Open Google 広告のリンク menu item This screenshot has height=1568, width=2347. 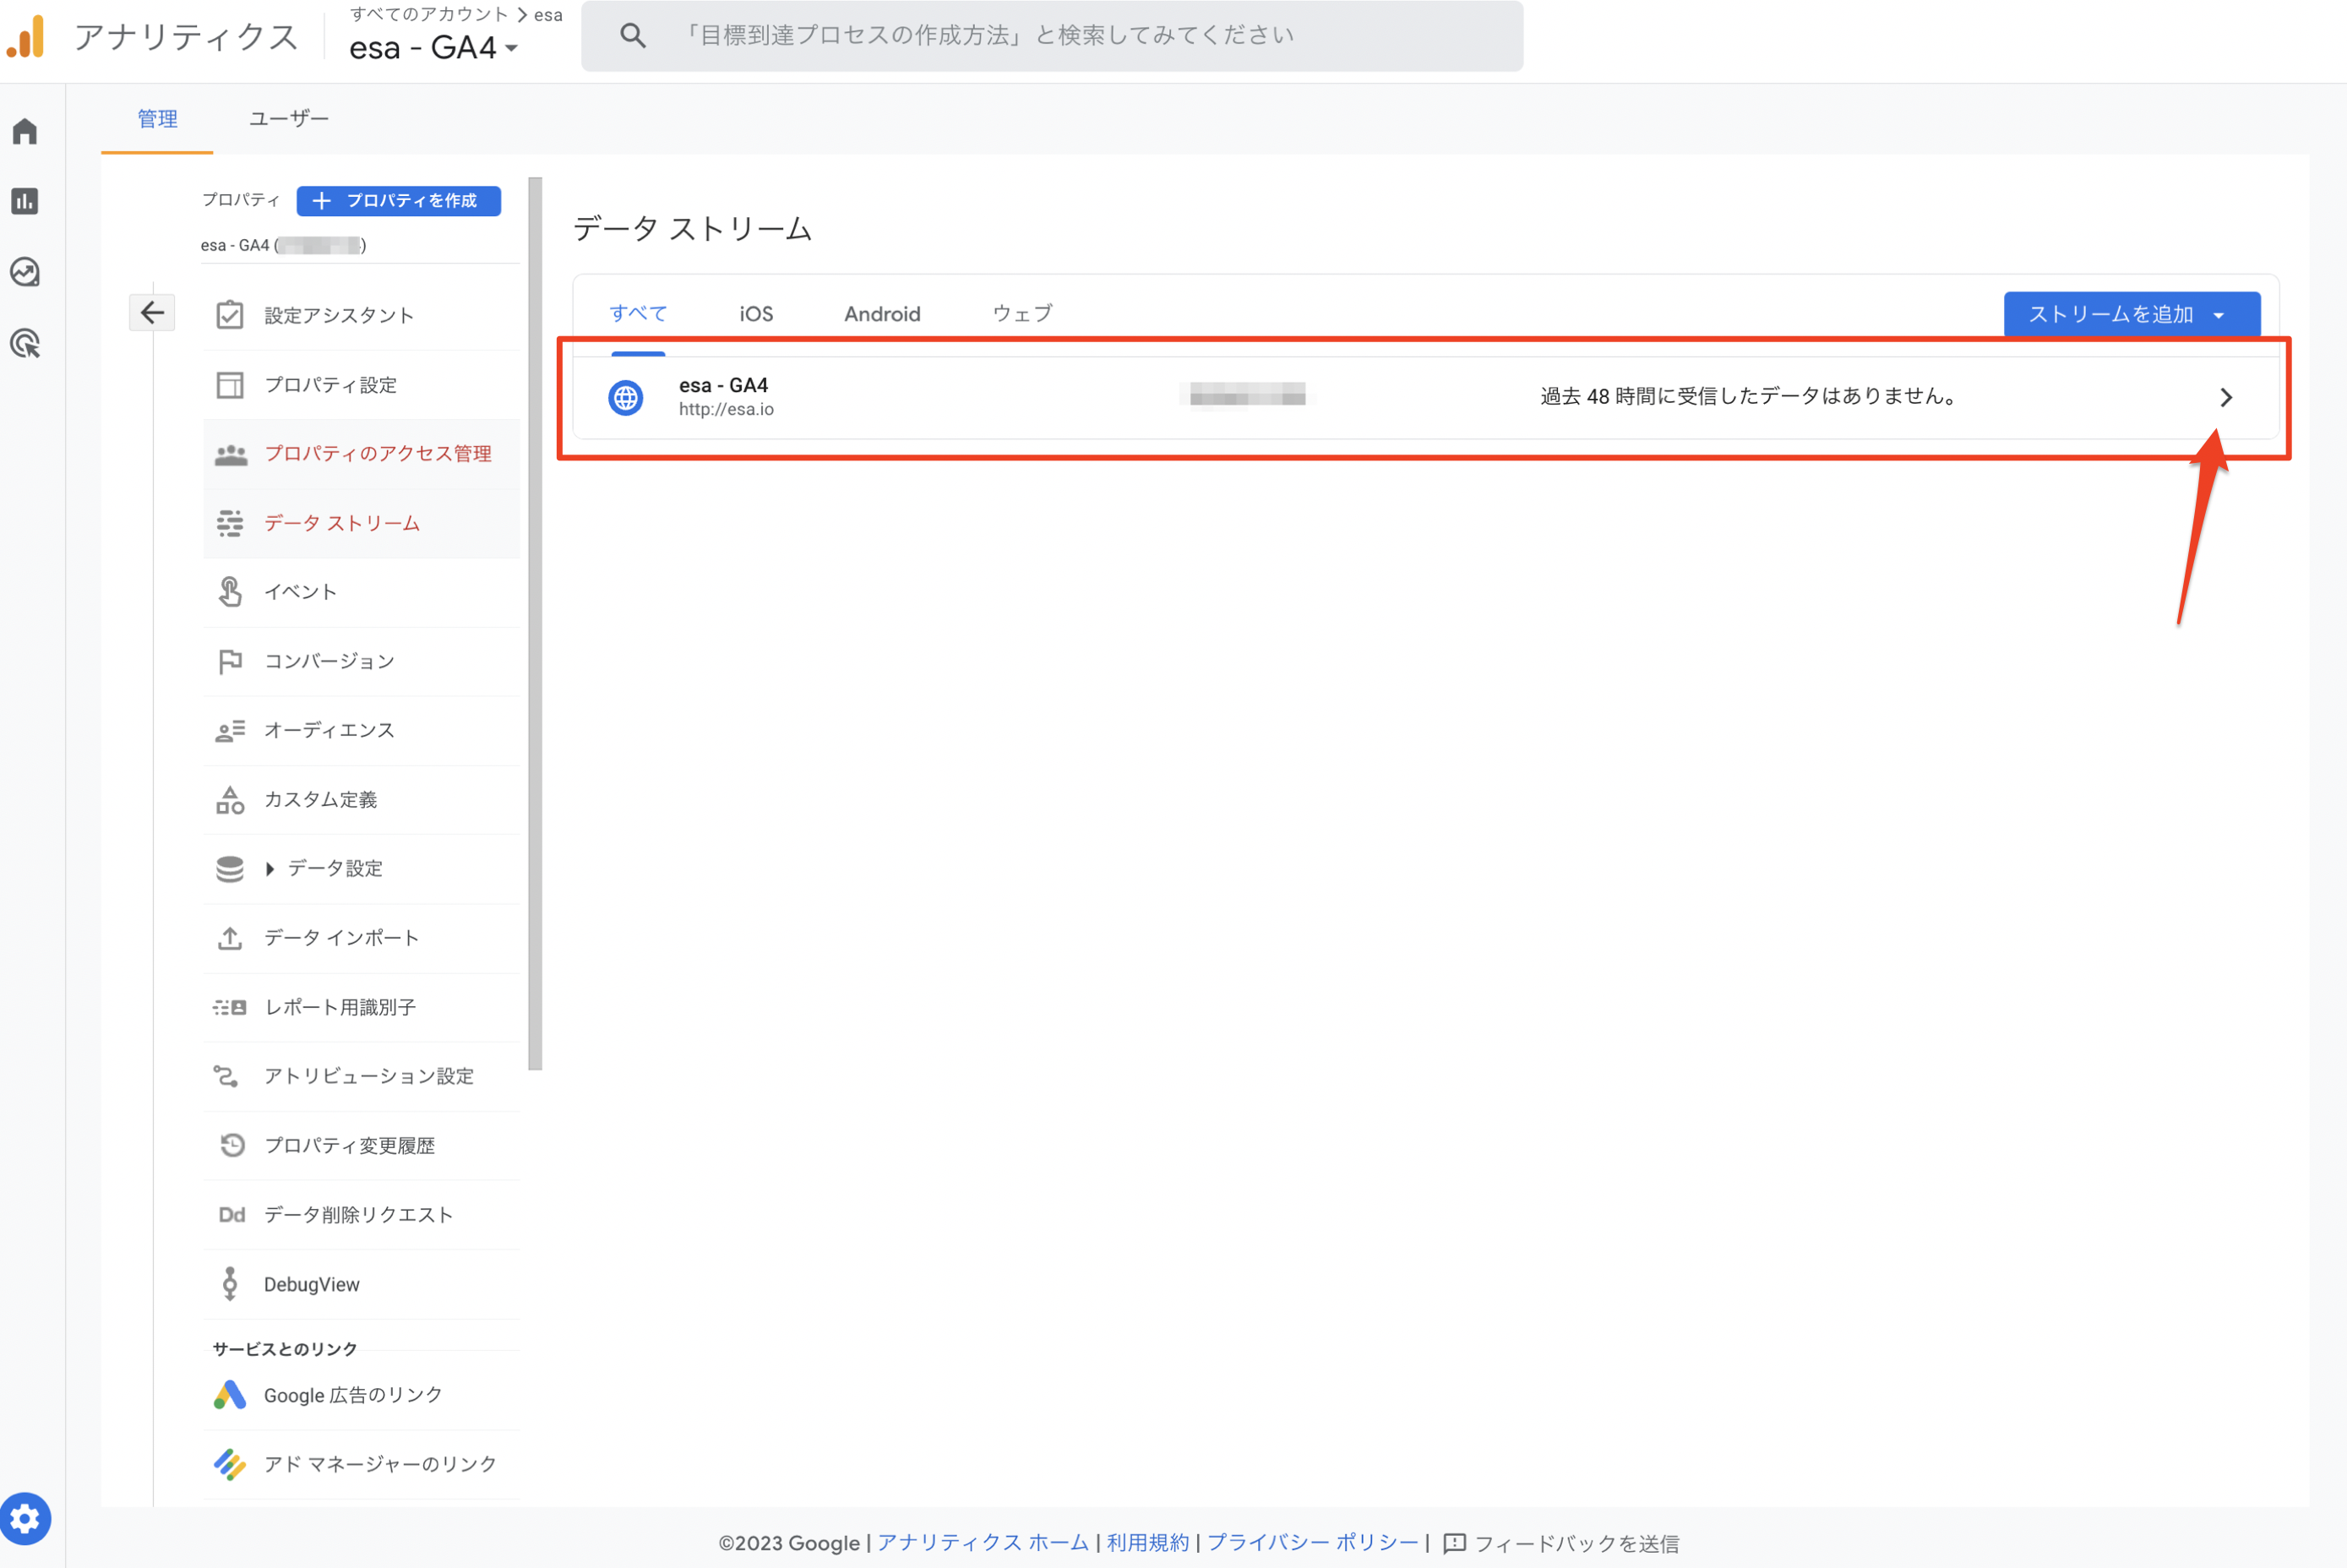[x=361, y=1395]
